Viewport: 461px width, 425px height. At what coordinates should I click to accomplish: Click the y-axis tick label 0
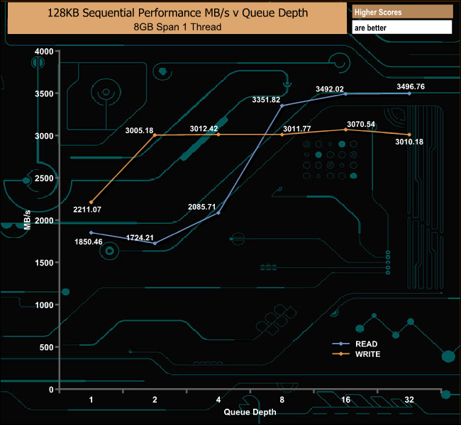(51, 390)
